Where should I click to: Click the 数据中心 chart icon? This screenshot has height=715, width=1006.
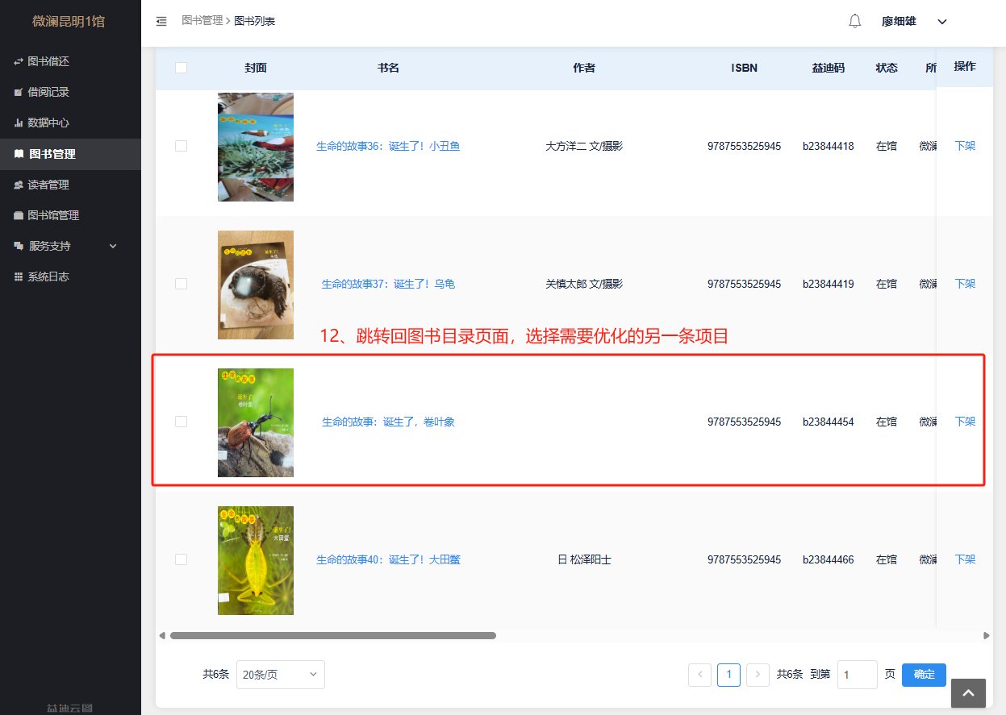point(18,123)
